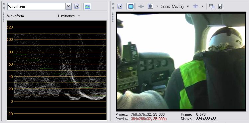Close the Video Scopes panel

(x=4, y=4)
